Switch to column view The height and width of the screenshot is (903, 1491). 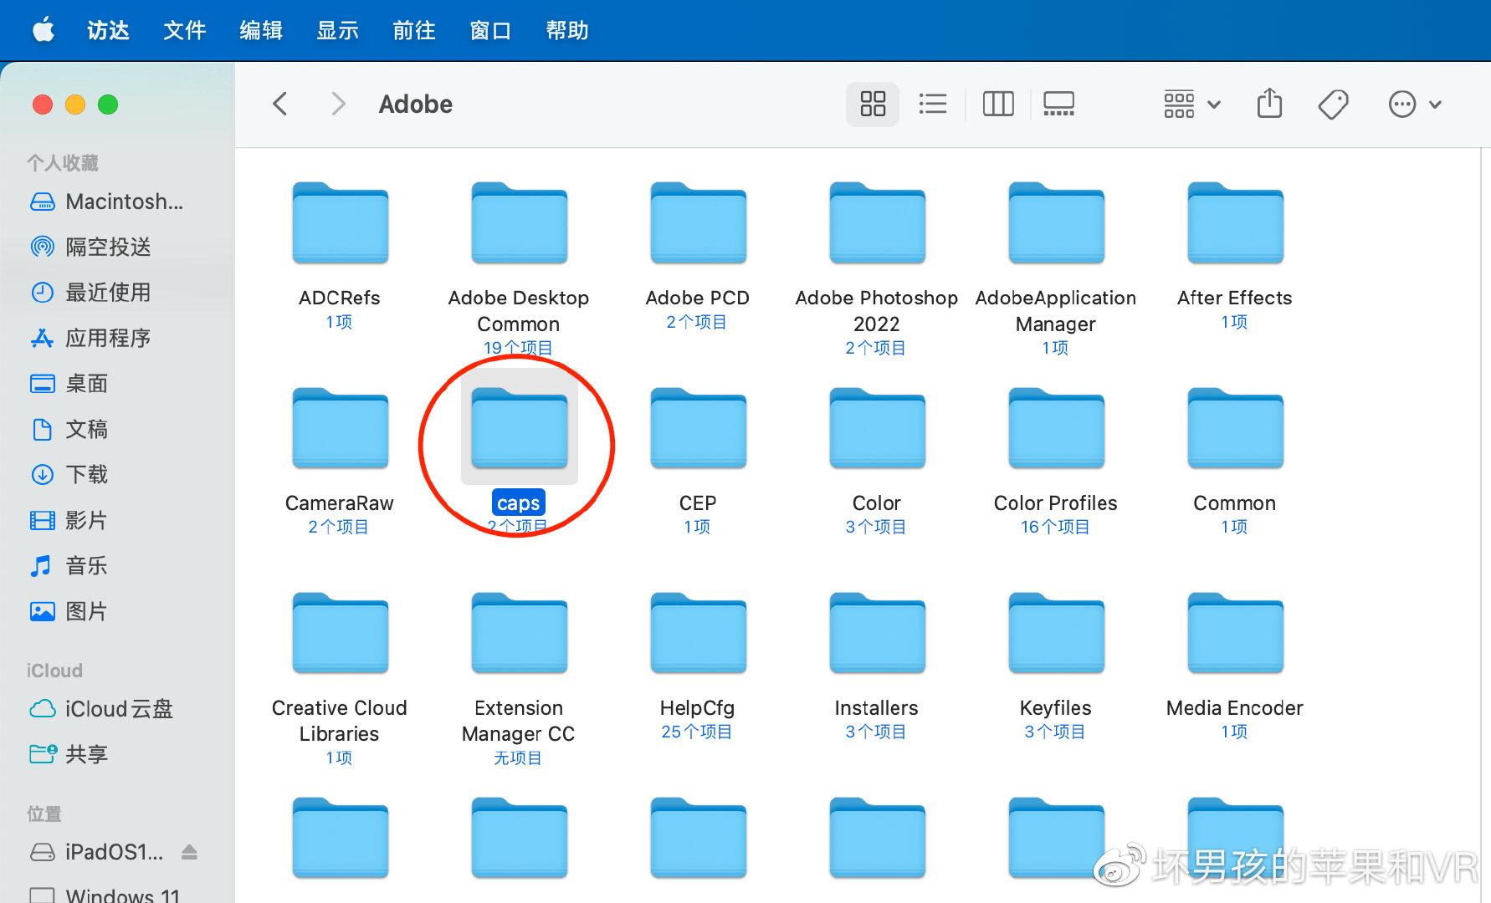click(998, 105)
